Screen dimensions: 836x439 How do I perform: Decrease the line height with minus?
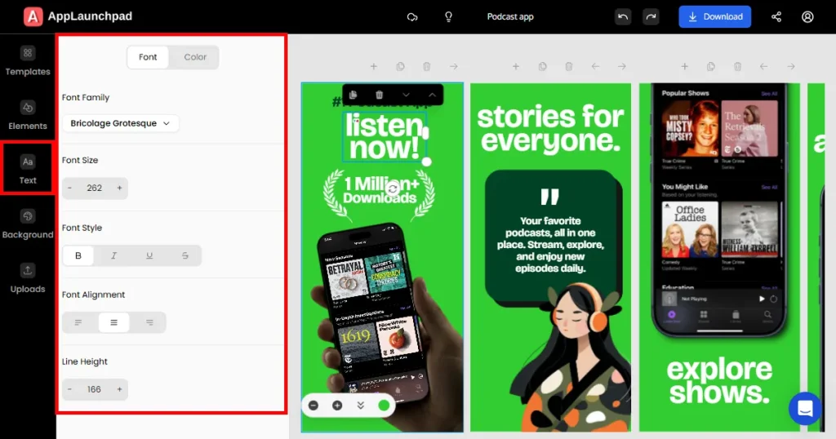(x=70, y=389)
